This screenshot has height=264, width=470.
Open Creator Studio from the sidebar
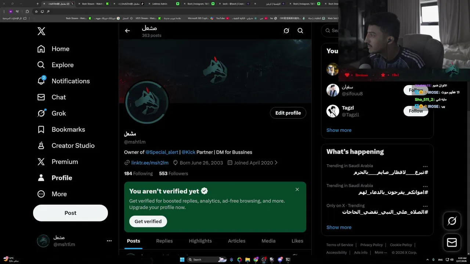tap(66, 146)
